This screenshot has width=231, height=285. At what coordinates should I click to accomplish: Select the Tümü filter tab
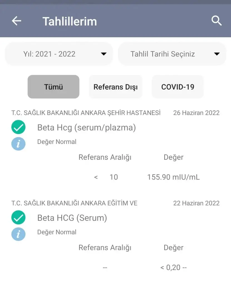pyautogui.click(x=53, y=87)
